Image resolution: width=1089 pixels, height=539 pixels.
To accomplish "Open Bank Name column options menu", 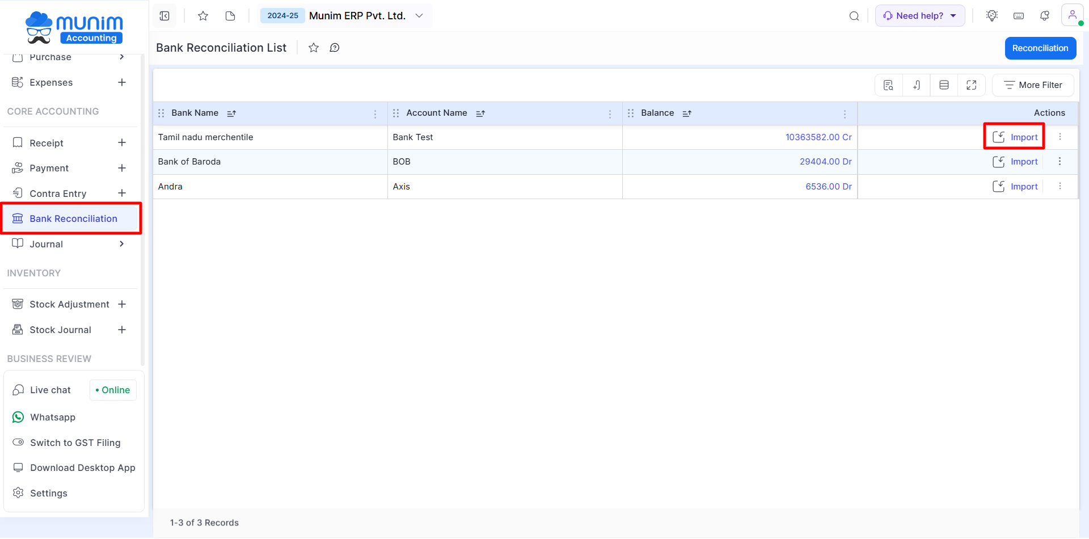I will click(375, 114).
